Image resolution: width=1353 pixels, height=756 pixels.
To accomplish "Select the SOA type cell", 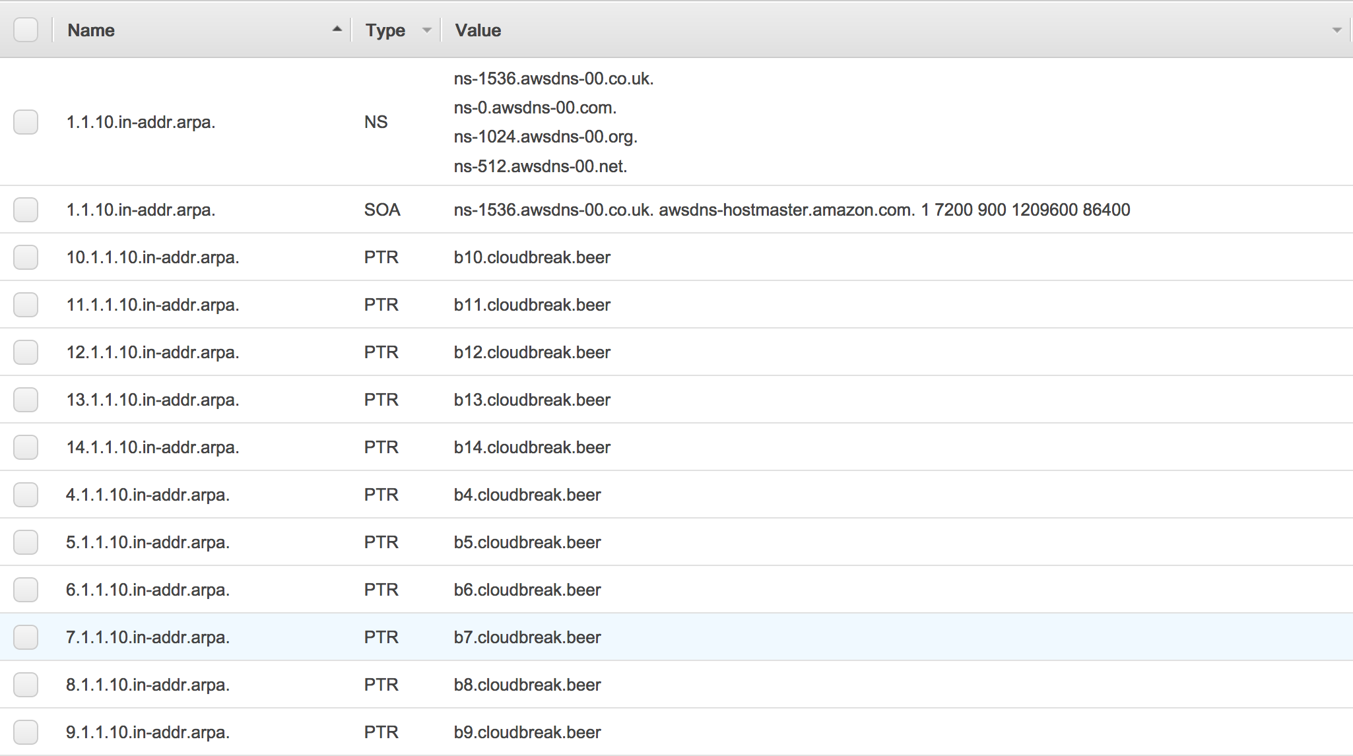I will (x=382, y=210).
